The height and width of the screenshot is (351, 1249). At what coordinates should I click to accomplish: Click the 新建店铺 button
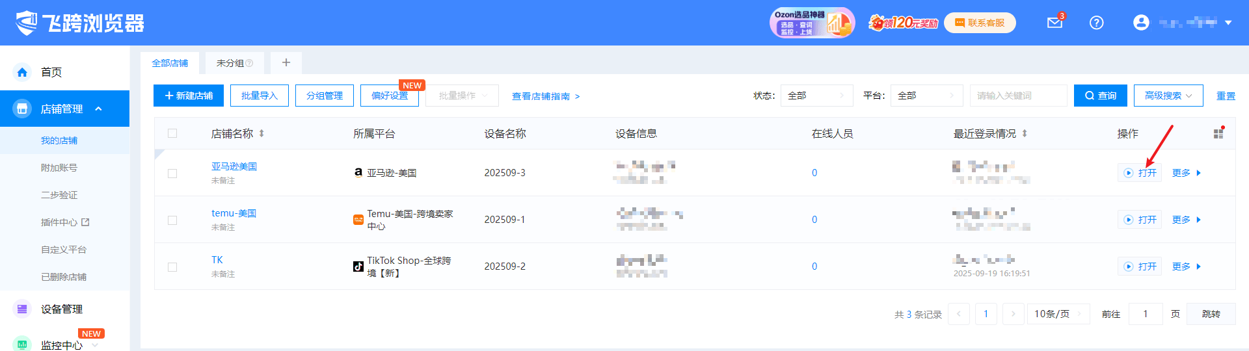(189, 96)
